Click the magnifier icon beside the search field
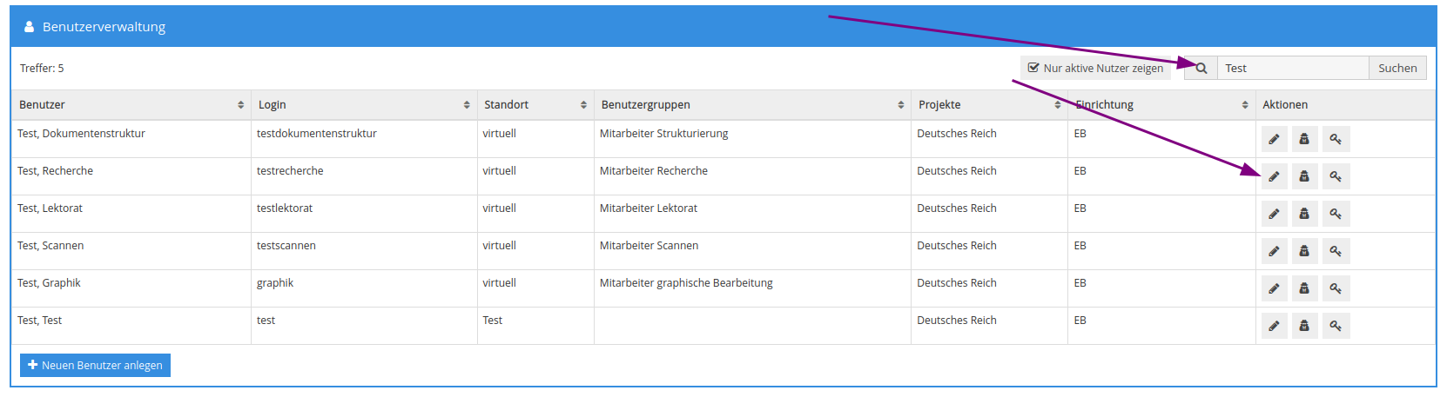Viewport: 1447px width, 397px height. (x=1201, y=69)
